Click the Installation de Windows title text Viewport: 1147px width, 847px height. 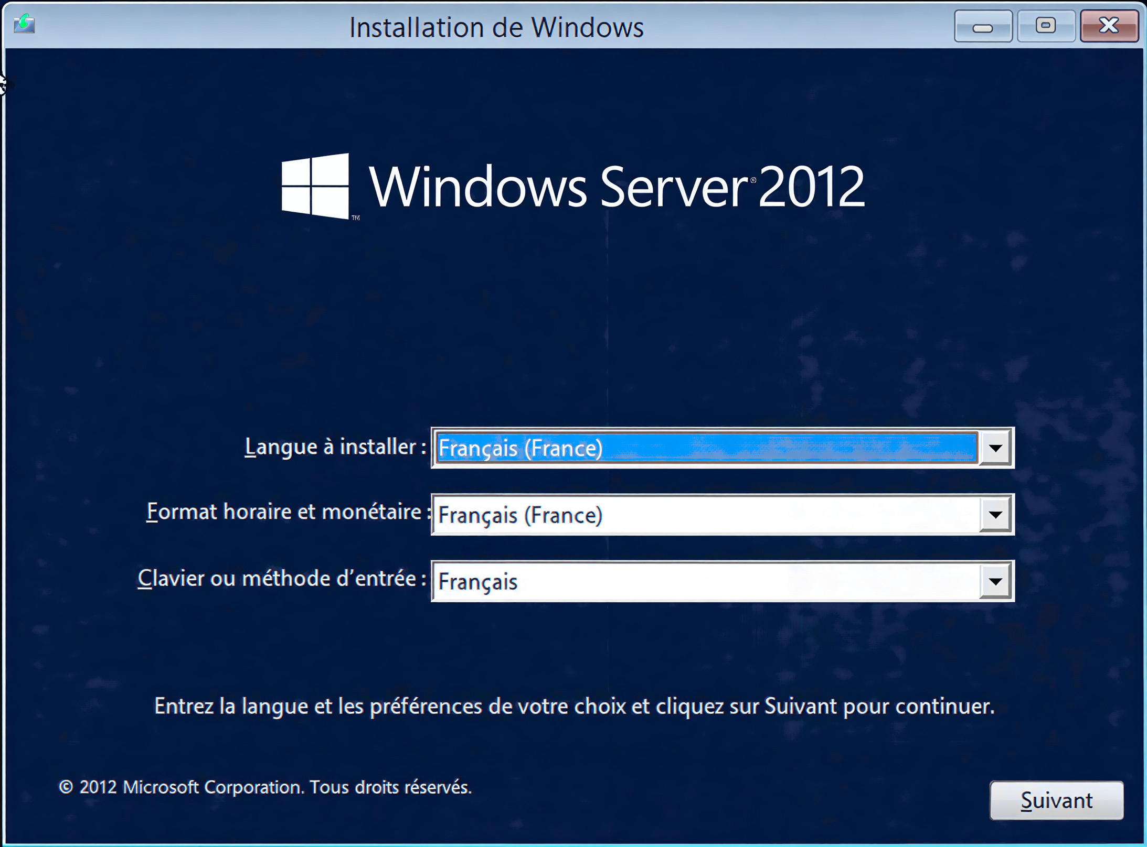pos(496,27)
